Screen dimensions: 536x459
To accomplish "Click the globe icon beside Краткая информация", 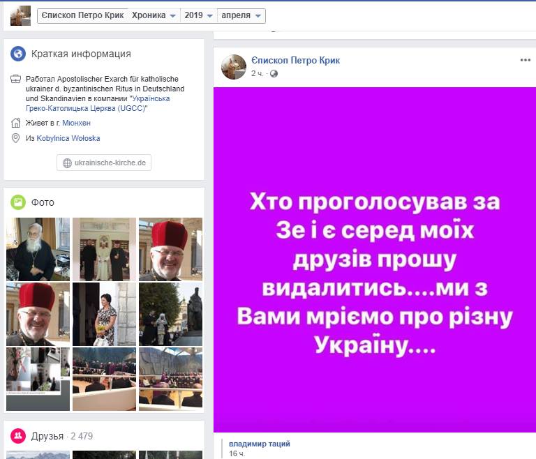I will point(18,54).
